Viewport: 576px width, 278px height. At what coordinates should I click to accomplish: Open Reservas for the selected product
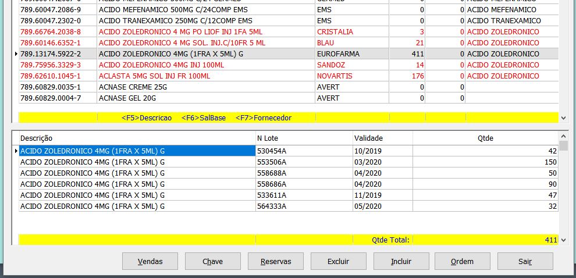(x=276, y=261)
